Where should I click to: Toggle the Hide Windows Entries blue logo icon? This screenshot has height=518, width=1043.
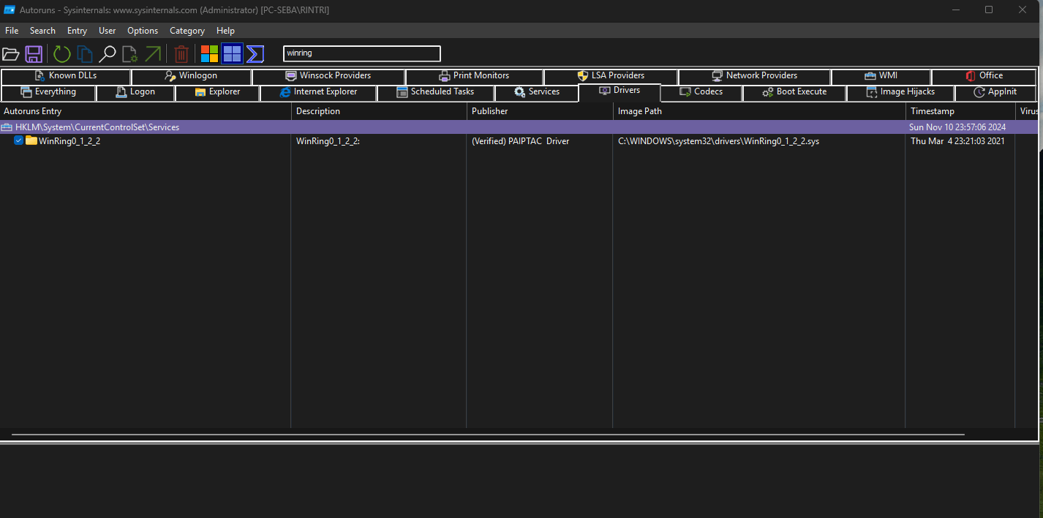click(x=232, y=54)
